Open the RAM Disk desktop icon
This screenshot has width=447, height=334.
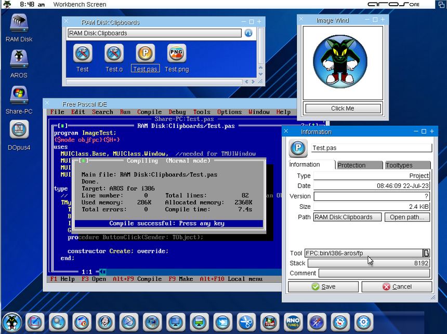(x=19, y=24)
